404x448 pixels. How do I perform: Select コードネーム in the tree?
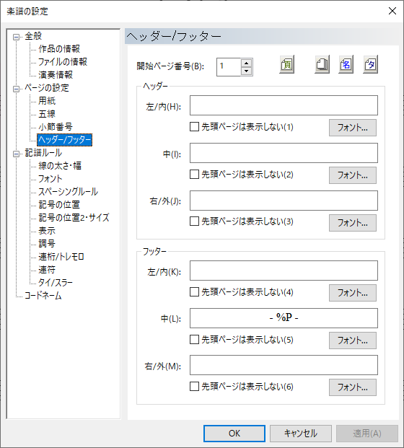(43, 296)
